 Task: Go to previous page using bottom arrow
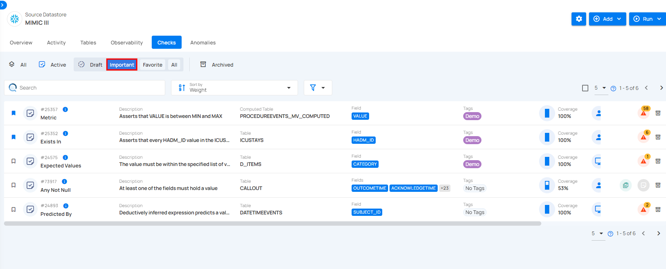pyautogui.click(x=643, y=233)
